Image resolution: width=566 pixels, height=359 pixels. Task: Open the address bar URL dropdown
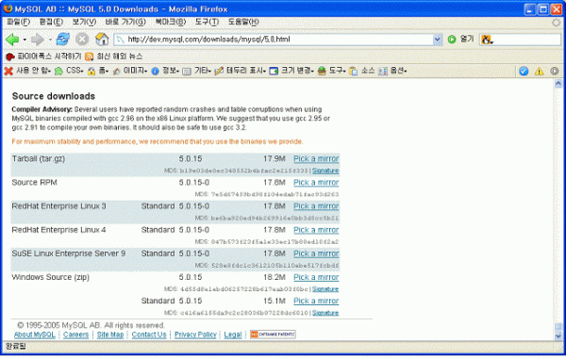(437, 40)
